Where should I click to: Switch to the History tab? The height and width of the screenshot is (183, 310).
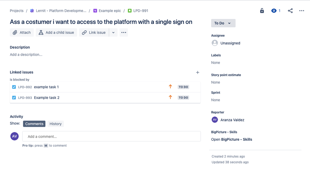point(56,124)
